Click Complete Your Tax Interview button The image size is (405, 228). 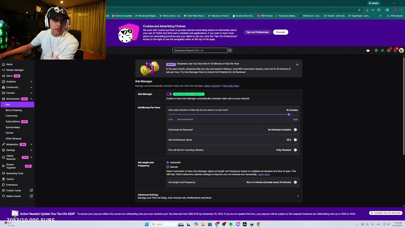[x=386, y=213]
